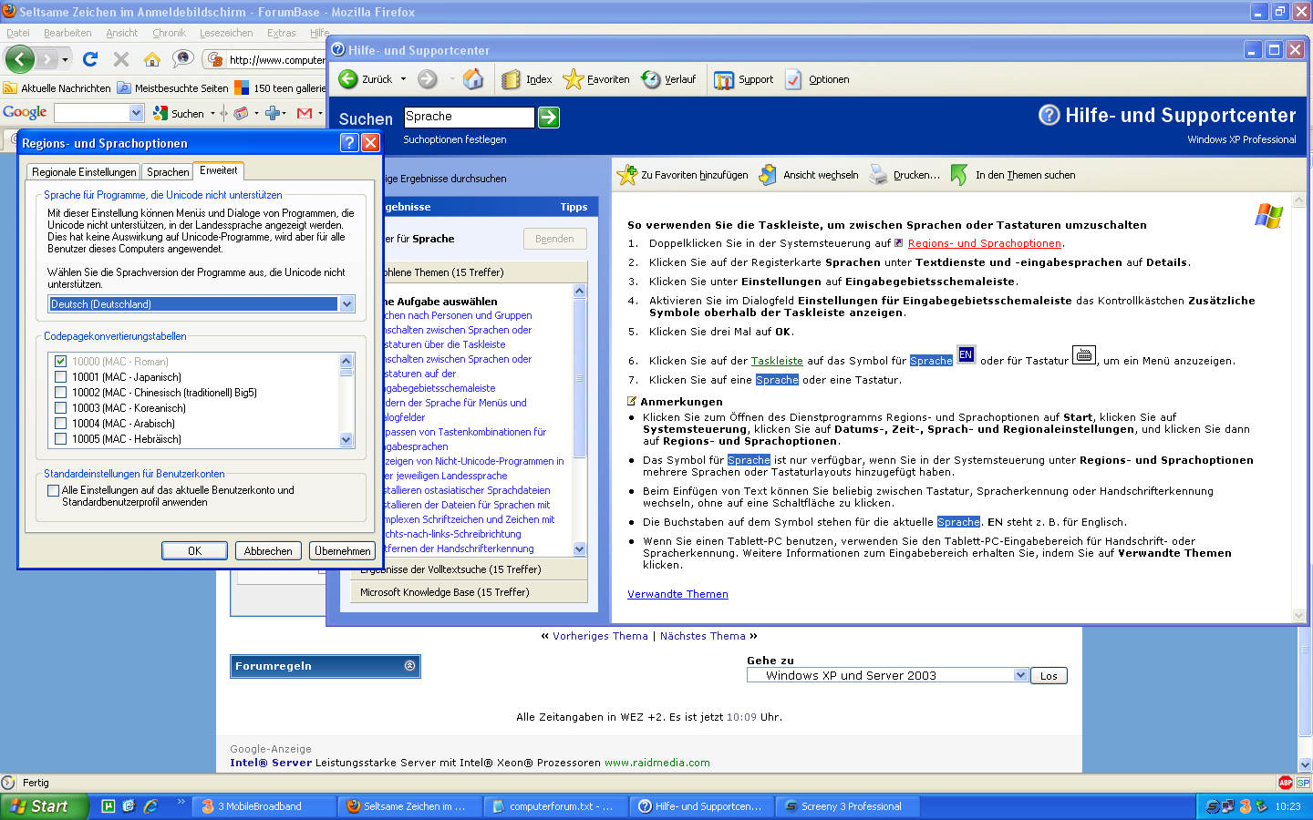Open Verlauf history in help center
Image resolution: width=1313 pixels, height=820 pixels.
pyautogui.click(x=668, y=79)
